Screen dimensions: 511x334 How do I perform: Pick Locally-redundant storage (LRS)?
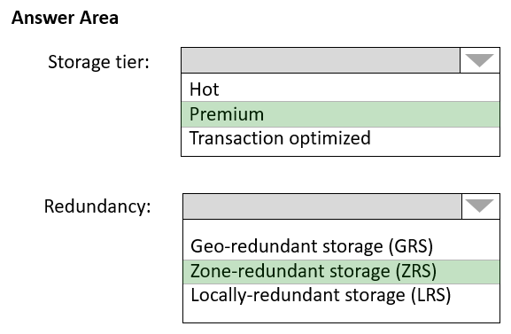pos(341,296)
